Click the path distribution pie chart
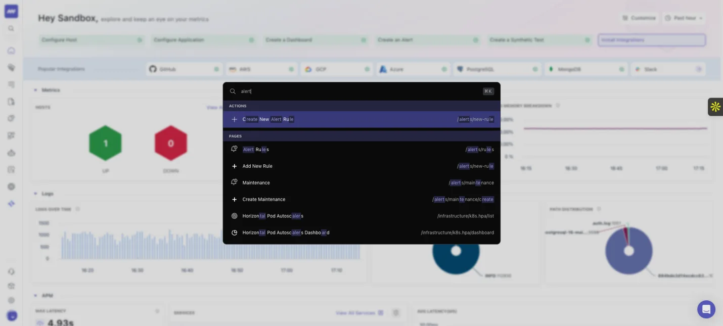 pos(628,251)
